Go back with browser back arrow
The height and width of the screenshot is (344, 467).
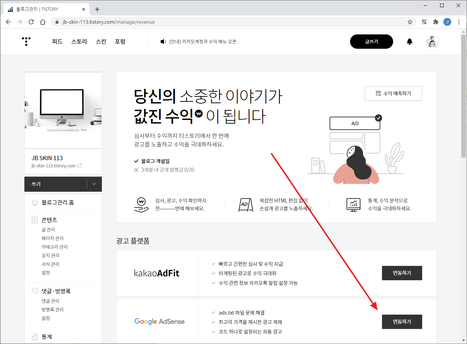click(8, 22)
